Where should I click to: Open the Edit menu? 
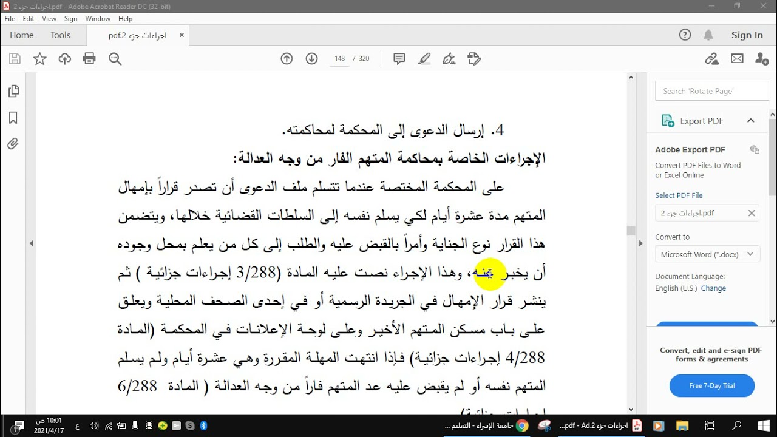click(29, 19)
